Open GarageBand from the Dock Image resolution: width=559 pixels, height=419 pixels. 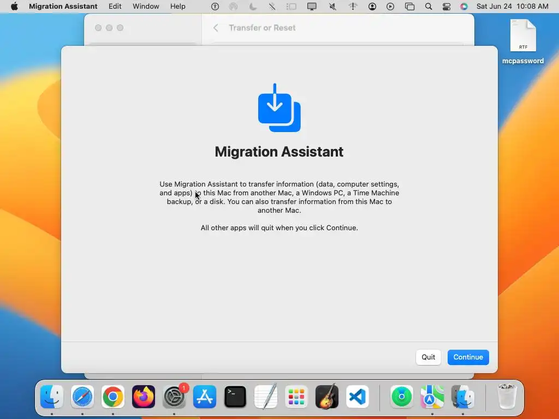327,397
